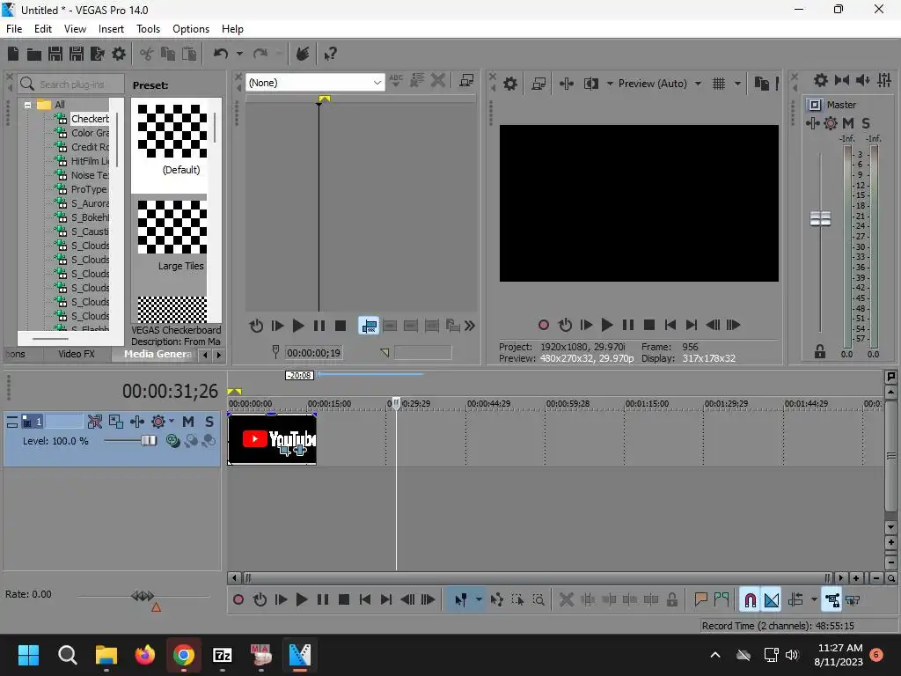Viewport: 901px width, 676px height.
Task: Click the Cut scissors icon
Action: click(x=147, y=54)
